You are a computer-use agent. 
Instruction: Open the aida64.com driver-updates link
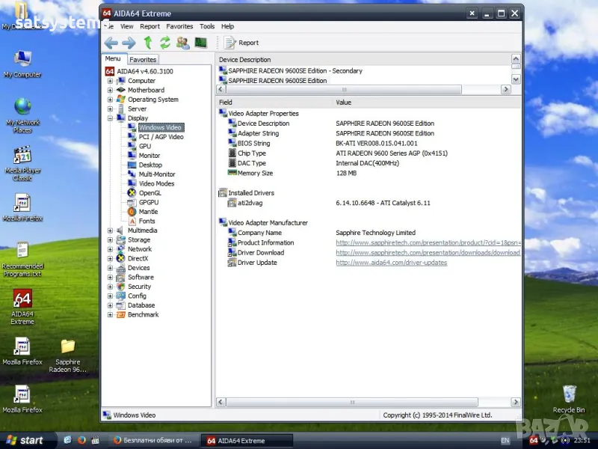pos(391,263)
